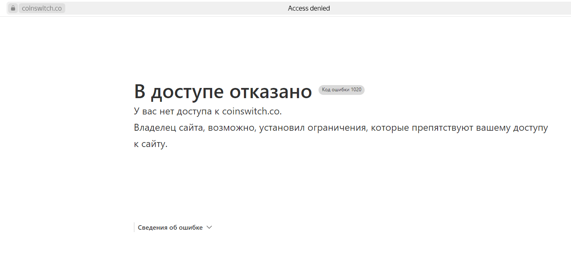Click the В доступе отказано heading
Screen dimensions: 571x259
223,92
